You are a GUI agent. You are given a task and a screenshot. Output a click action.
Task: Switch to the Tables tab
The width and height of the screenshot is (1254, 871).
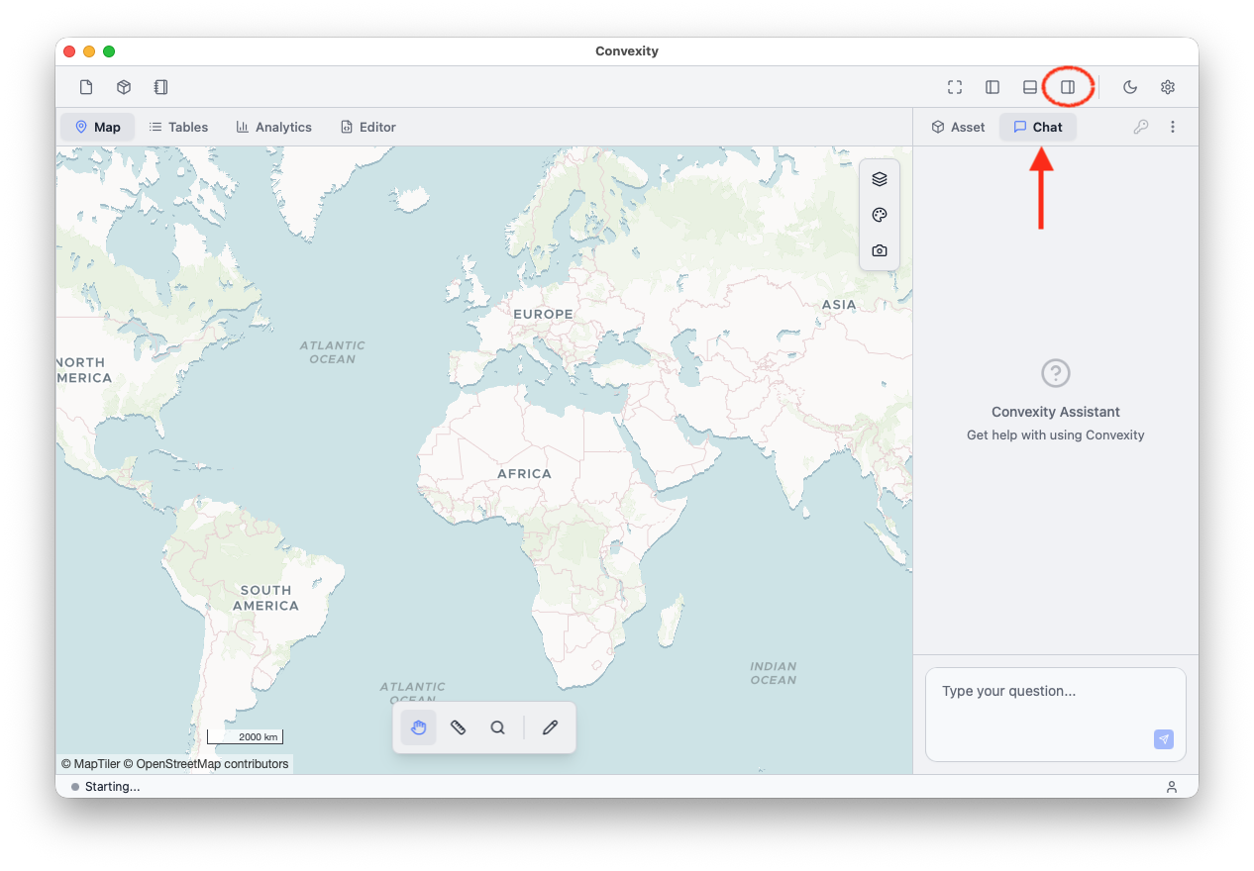[178, 127]
